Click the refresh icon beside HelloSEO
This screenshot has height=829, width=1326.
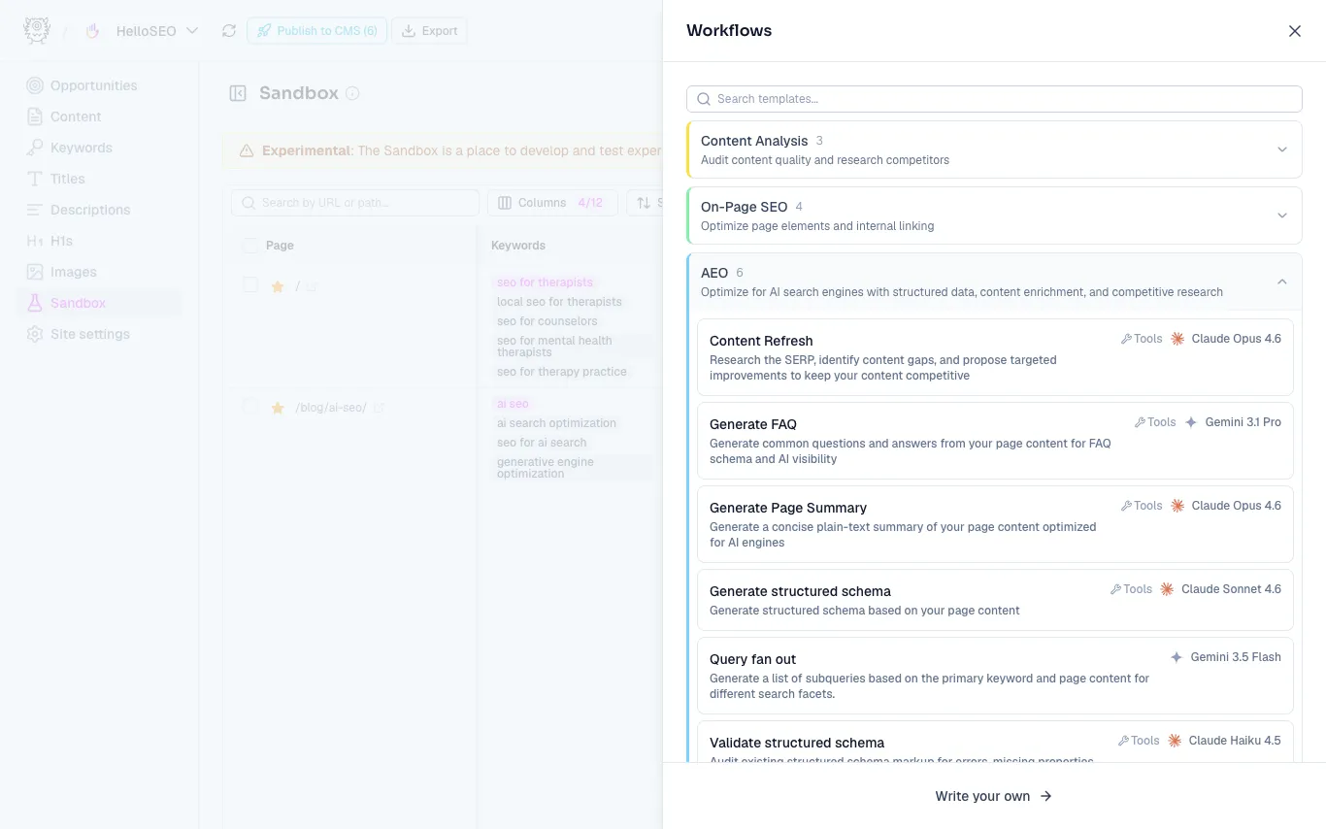pos(229,31)
